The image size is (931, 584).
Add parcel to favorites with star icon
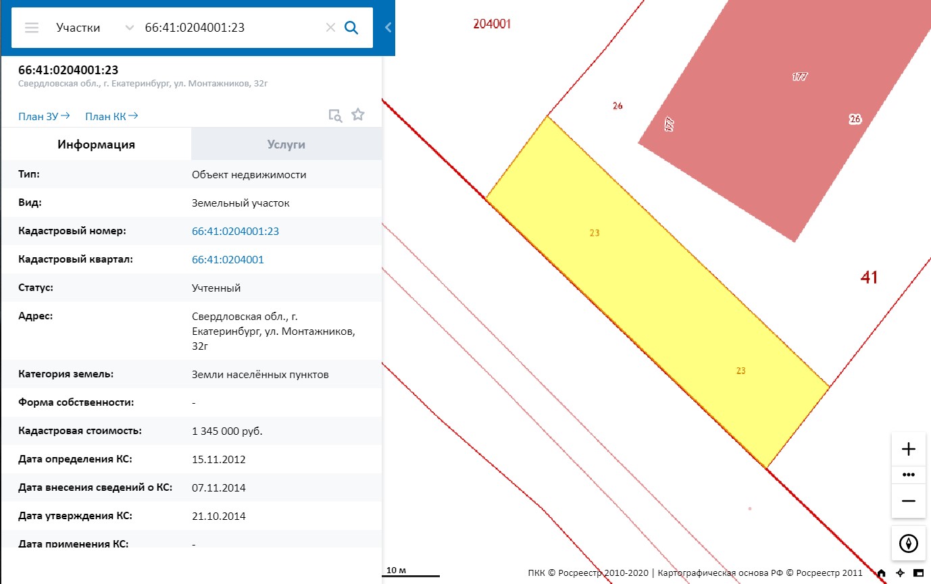pos(358,115)
